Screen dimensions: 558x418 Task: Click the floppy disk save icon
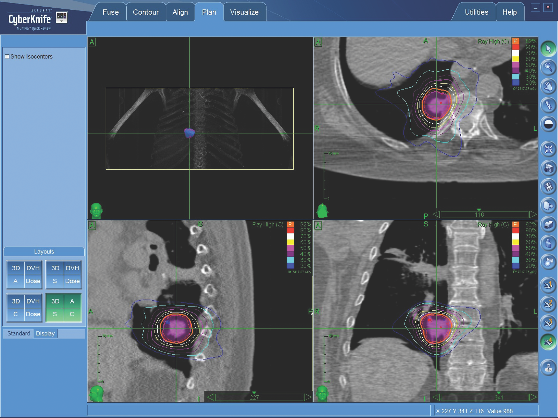click(548, 187)
